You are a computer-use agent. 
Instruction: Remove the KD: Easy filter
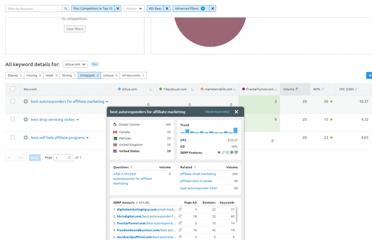click(x=167, y=9)
